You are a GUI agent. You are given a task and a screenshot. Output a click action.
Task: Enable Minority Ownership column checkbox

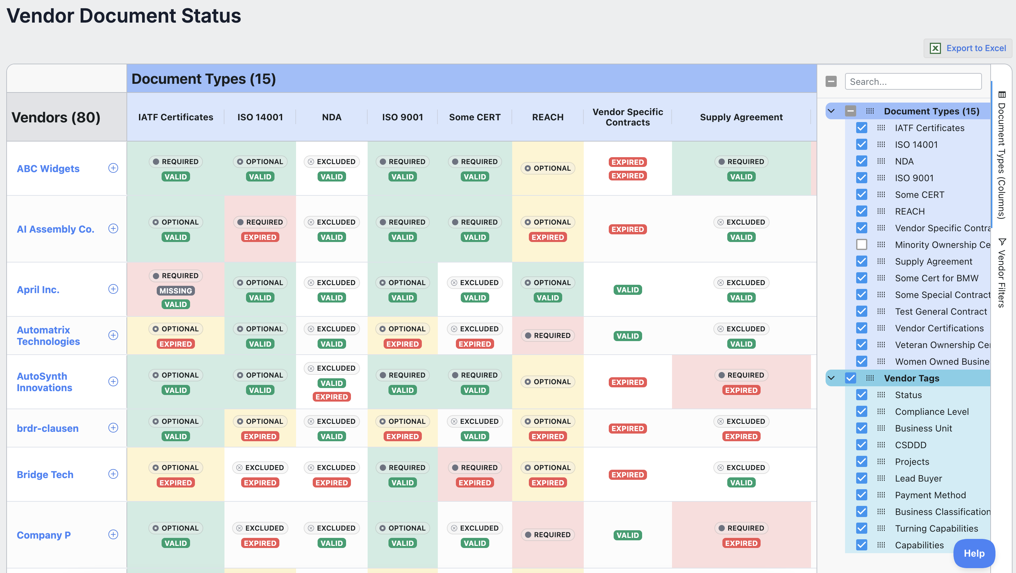pyautogui.click(x=861, y=245)
